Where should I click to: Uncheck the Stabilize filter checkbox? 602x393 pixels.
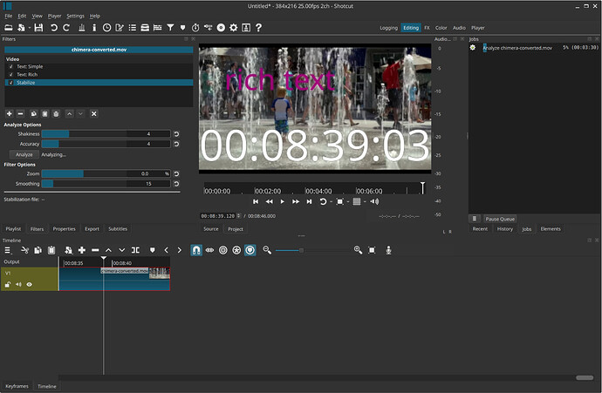point(10,83)
